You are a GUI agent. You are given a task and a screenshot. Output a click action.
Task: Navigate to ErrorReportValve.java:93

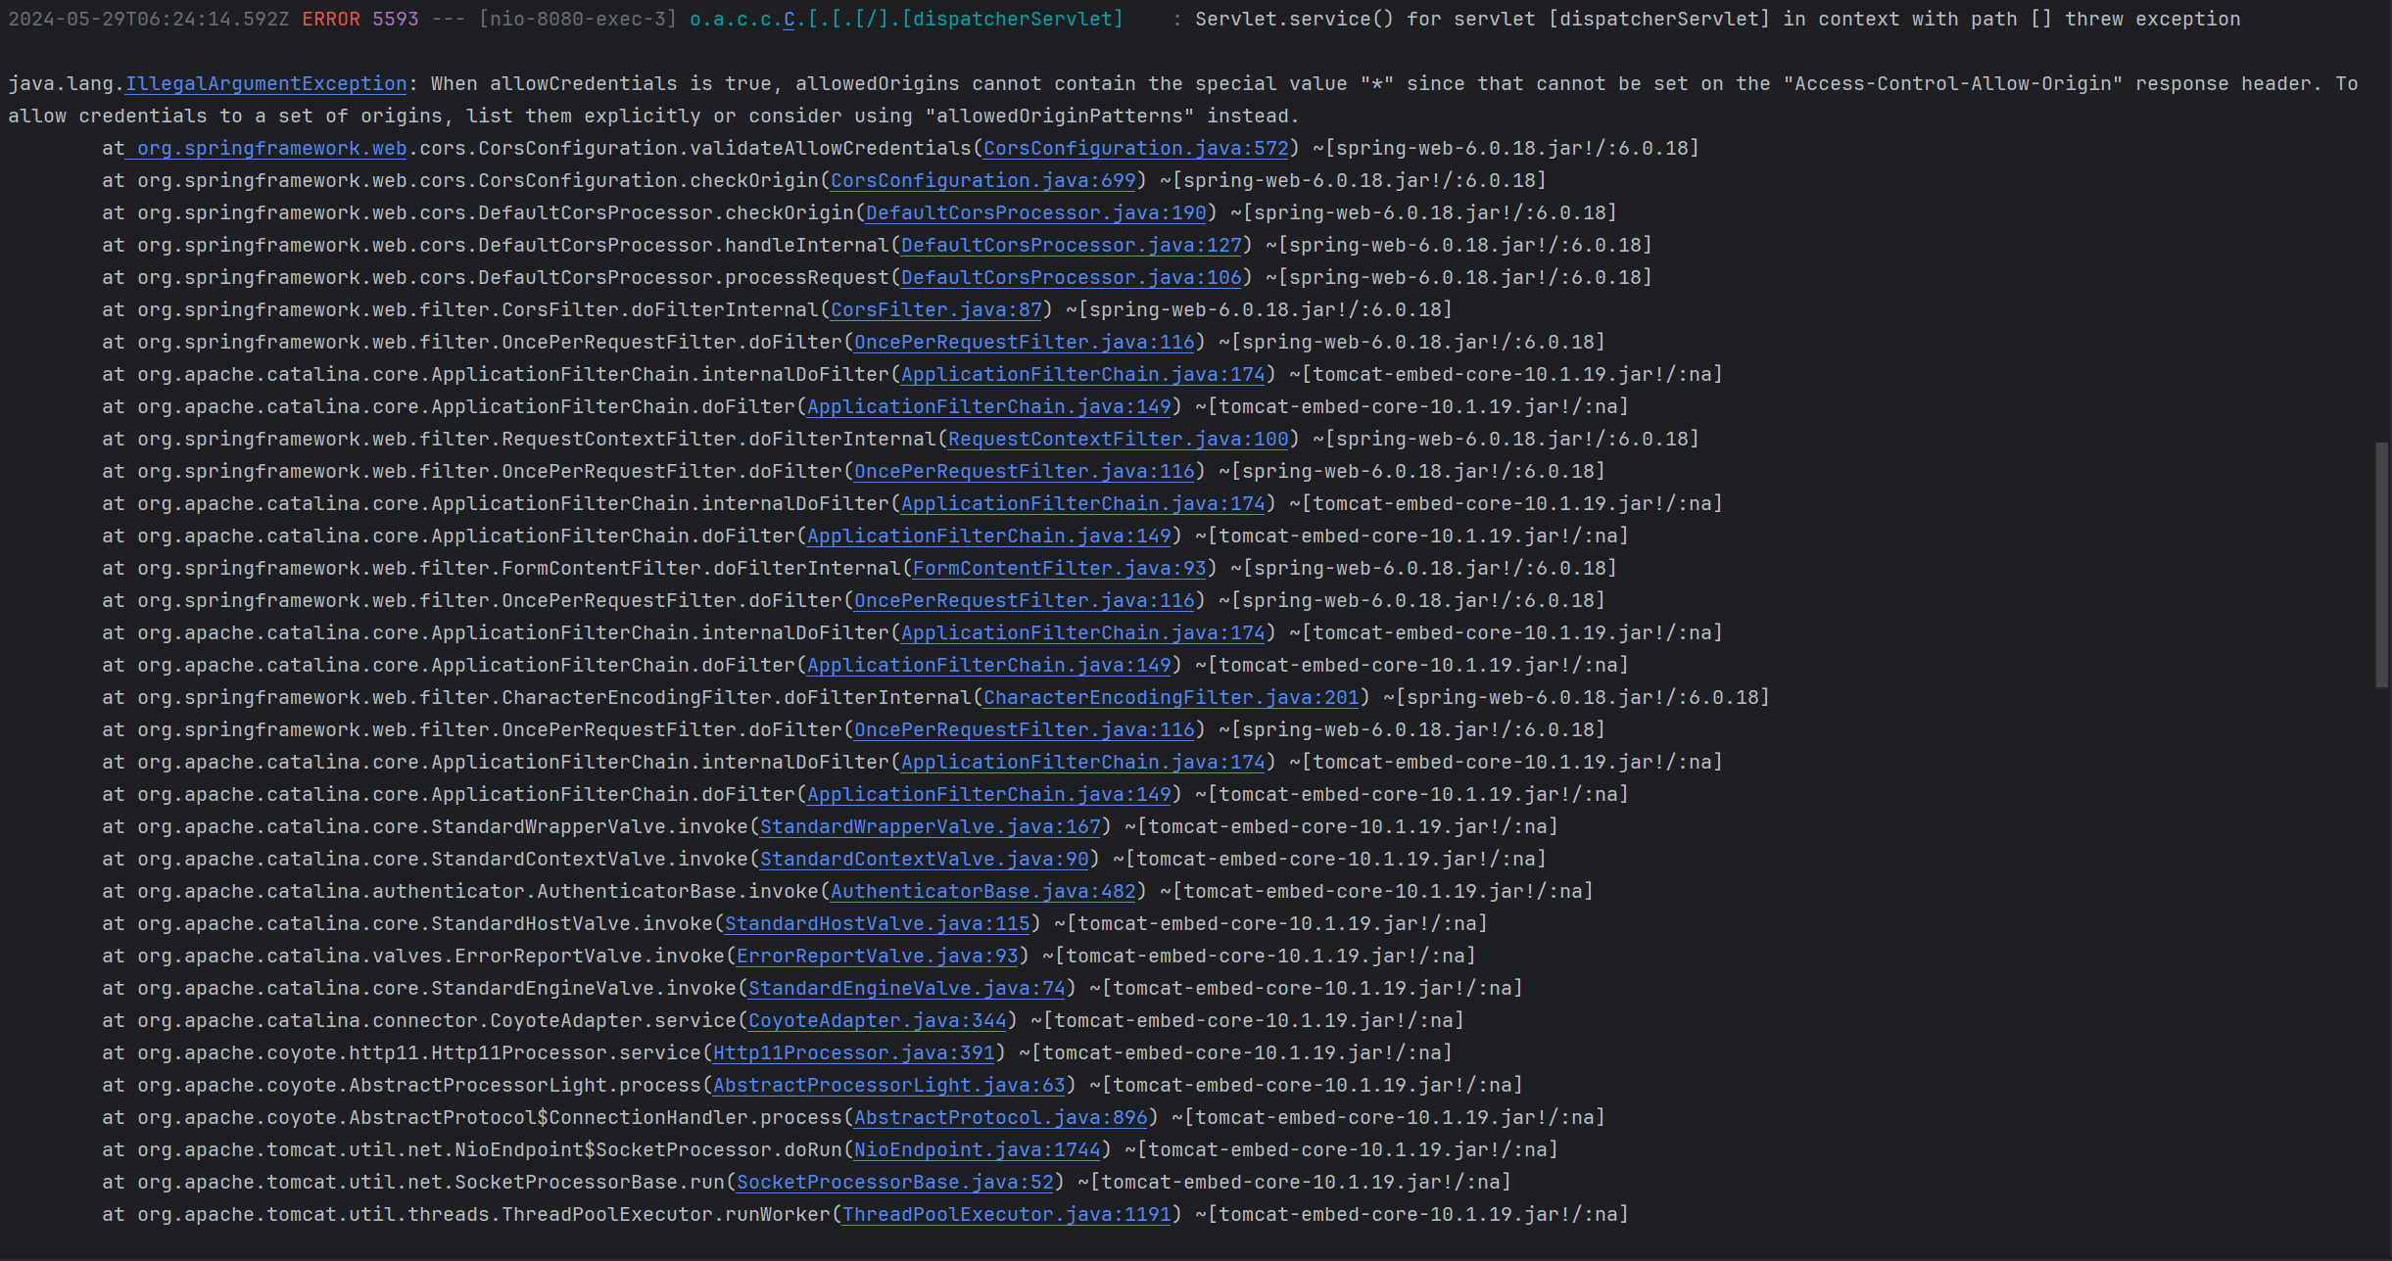coord(877,957)
